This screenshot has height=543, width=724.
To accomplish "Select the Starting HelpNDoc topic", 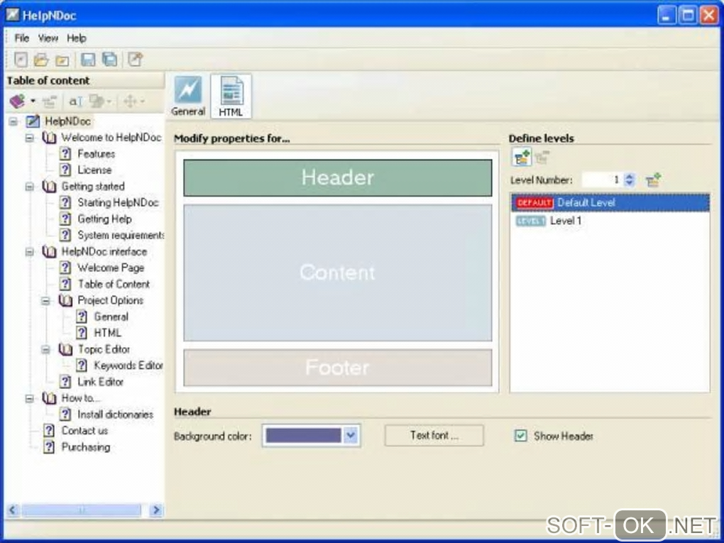I will tap(119, 203).
